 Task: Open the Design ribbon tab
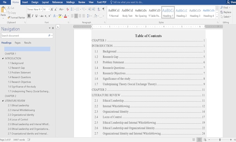[35, 2]
